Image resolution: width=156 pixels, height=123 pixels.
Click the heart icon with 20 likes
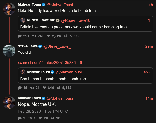[x=40, y=118]
